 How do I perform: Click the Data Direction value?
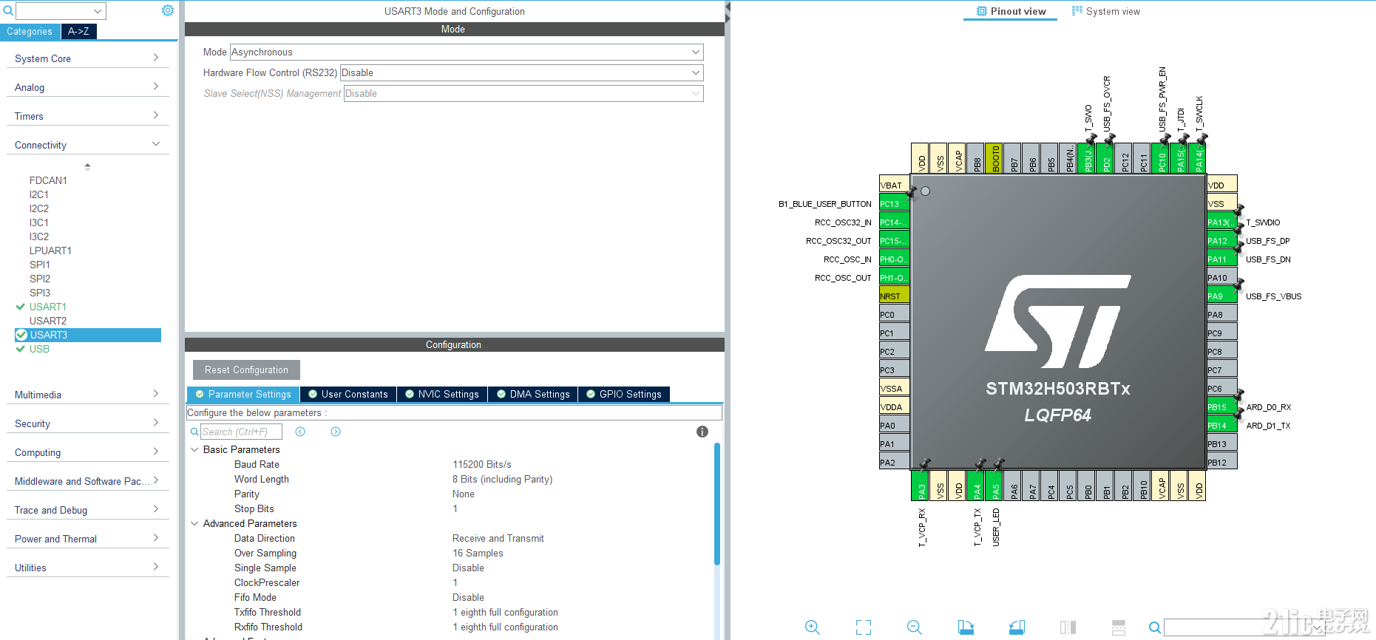tap(498, 538)
